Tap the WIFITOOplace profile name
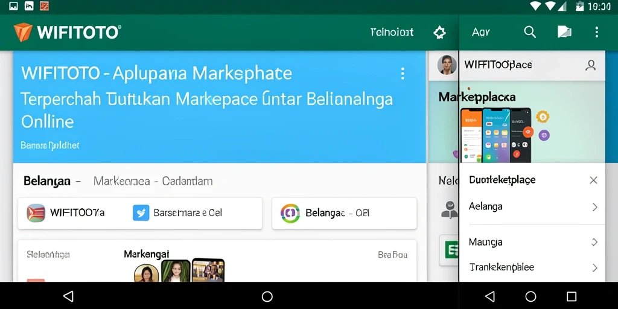 pos(498,65)
